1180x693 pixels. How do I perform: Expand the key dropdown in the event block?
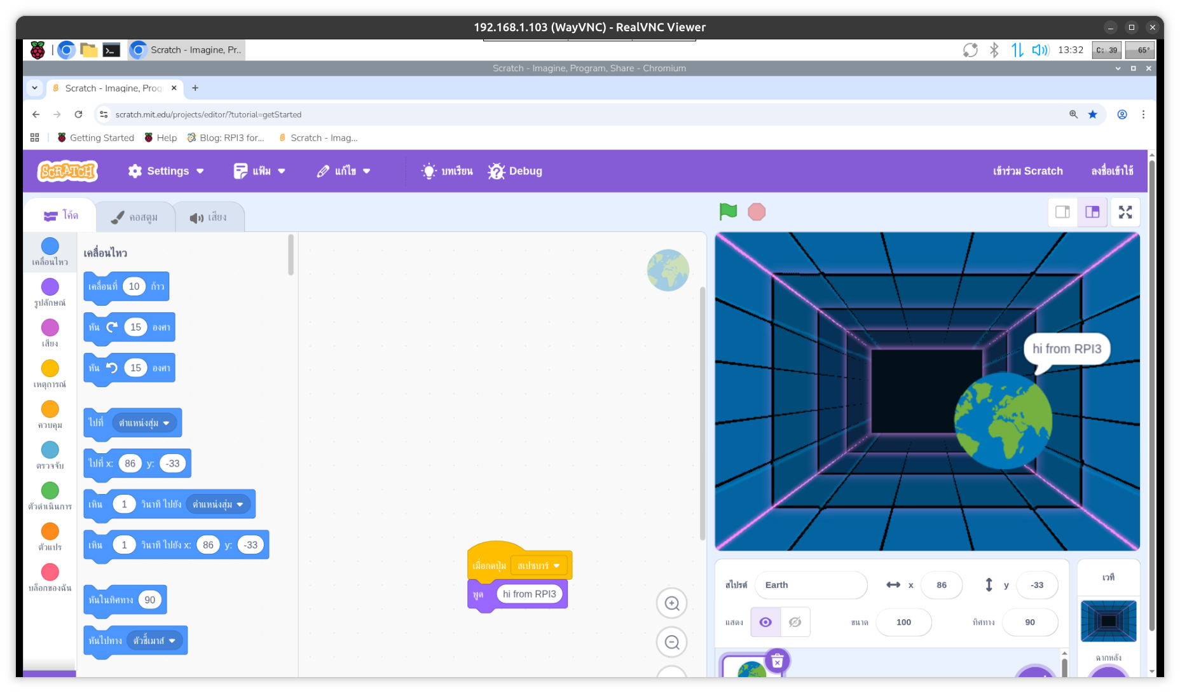(x=556, y=566)
